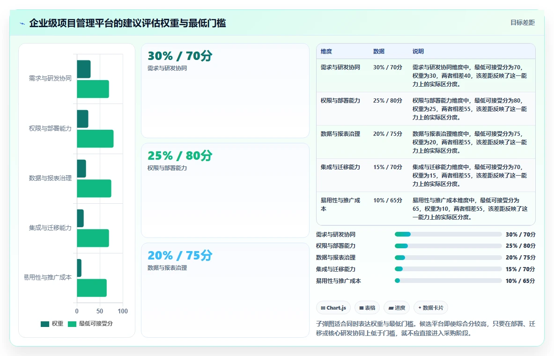
Task: Select the 进度 tag chip
Action: click(x=397, y=308)
